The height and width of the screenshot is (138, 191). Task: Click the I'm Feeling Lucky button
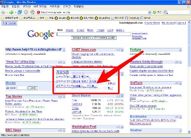pos(105,38)
